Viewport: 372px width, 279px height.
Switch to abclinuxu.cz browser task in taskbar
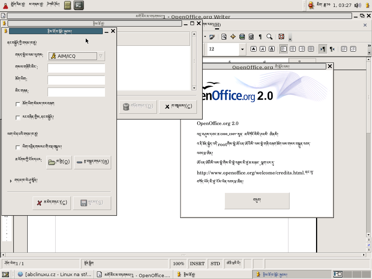point(55,275)
